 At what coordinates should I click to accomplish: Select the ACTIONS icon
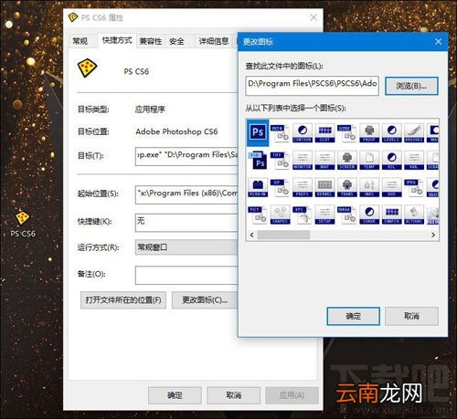pyautogui.click(x=414, y=215)
